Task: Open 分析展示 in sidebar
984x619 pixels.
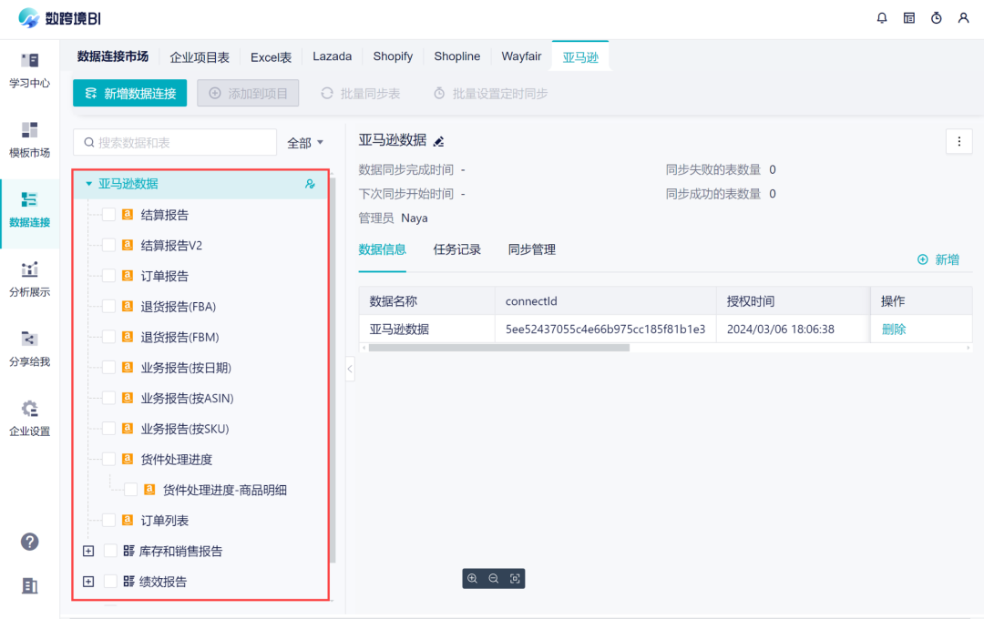Action: tap(29, 279)
